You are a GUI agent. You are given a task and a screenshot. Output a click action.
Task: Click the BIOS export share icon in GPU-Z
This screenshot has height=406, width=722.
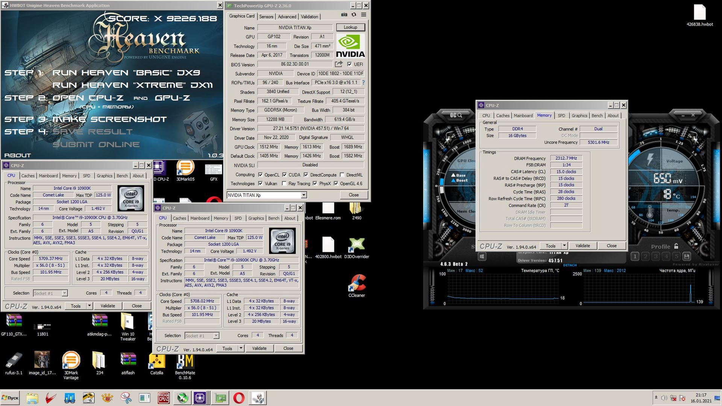click(338, 64)
